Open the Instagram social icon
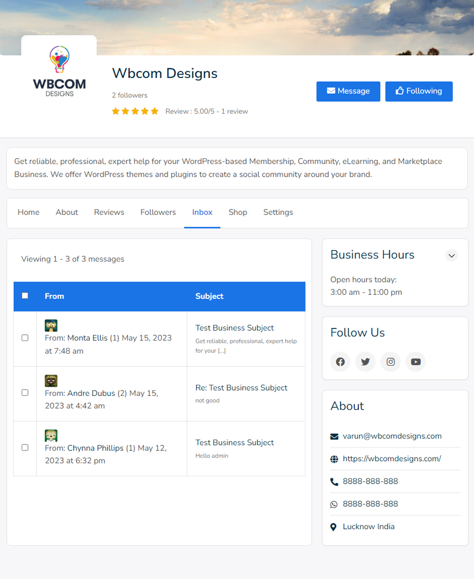Screen dimensions: 474x579 [x=391, y=362]
